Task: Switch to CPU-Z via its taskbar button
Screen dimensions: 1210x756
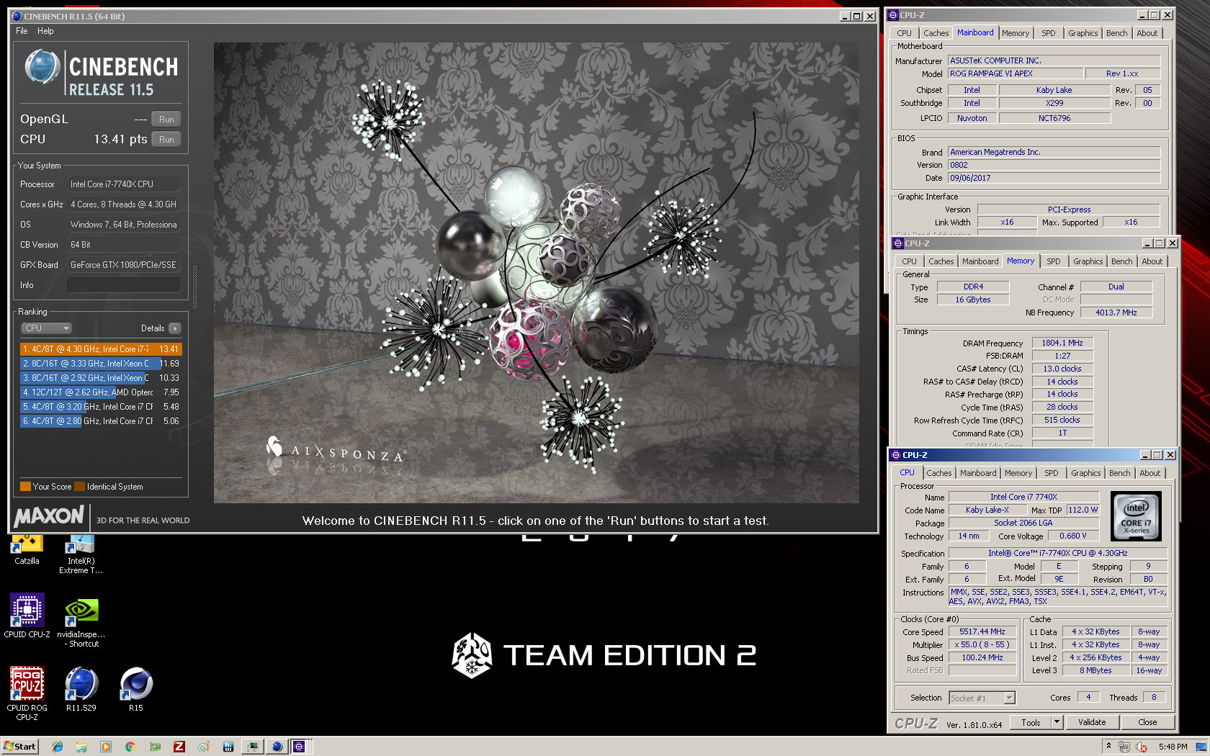Action: pos(300,747)
